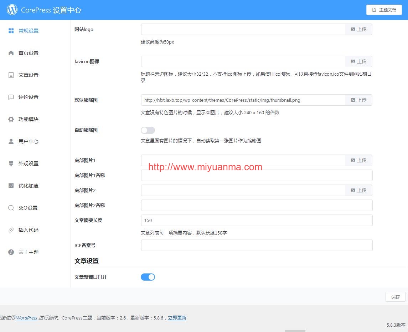Focus the 底部图片2 URL field

[x=243, y=191]
